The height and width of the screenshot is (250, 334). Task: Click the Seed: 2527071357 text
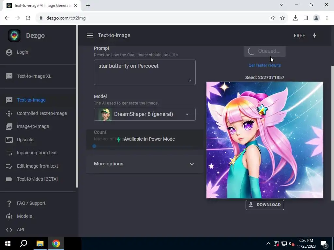[x=265, y=77]
